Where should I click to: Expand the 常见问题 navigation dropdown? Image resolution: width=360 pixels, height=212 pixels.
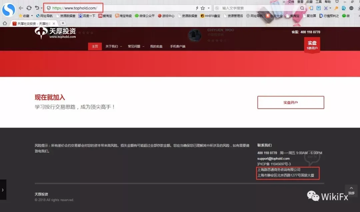click(x=136, y=46)
